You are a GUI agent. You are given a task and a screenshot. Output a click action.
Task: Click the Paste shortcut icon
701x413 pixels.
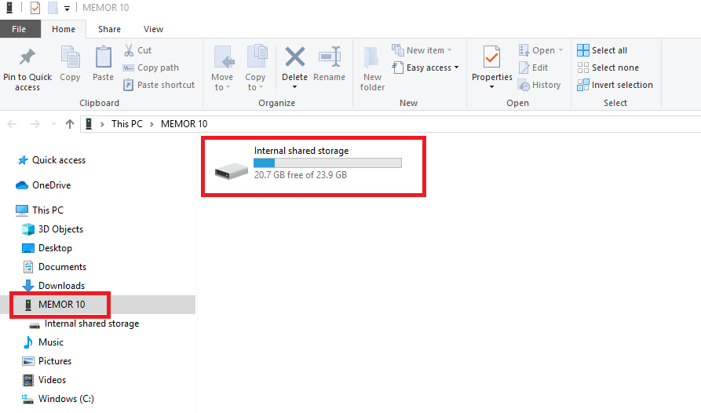coord(128,85)
